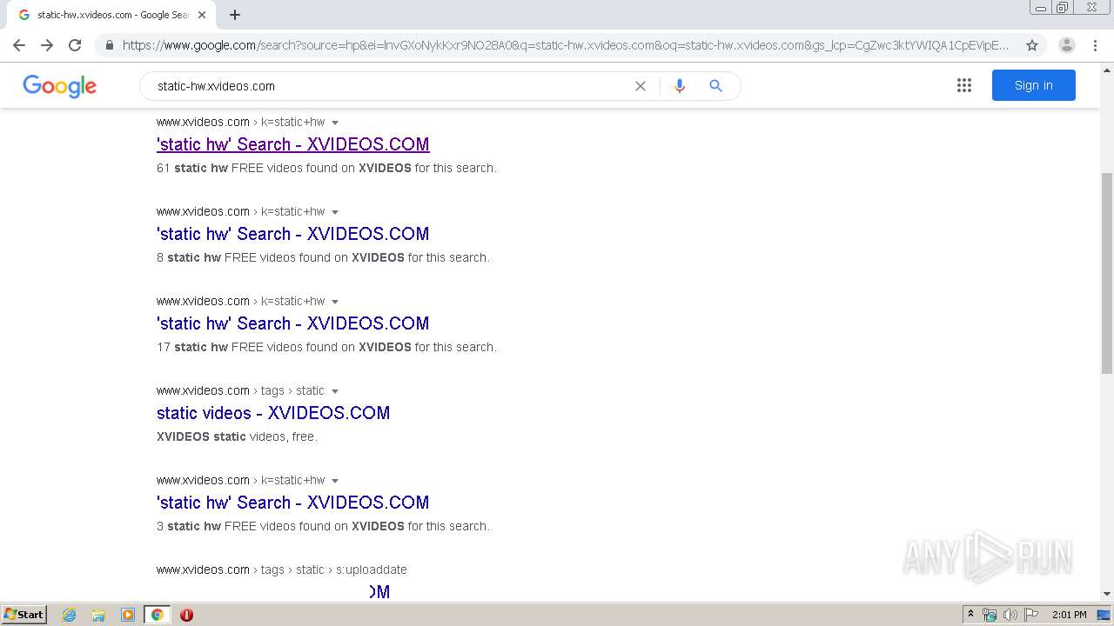
Task: Go forward to the next page
Action: click(x=47, y=45)
